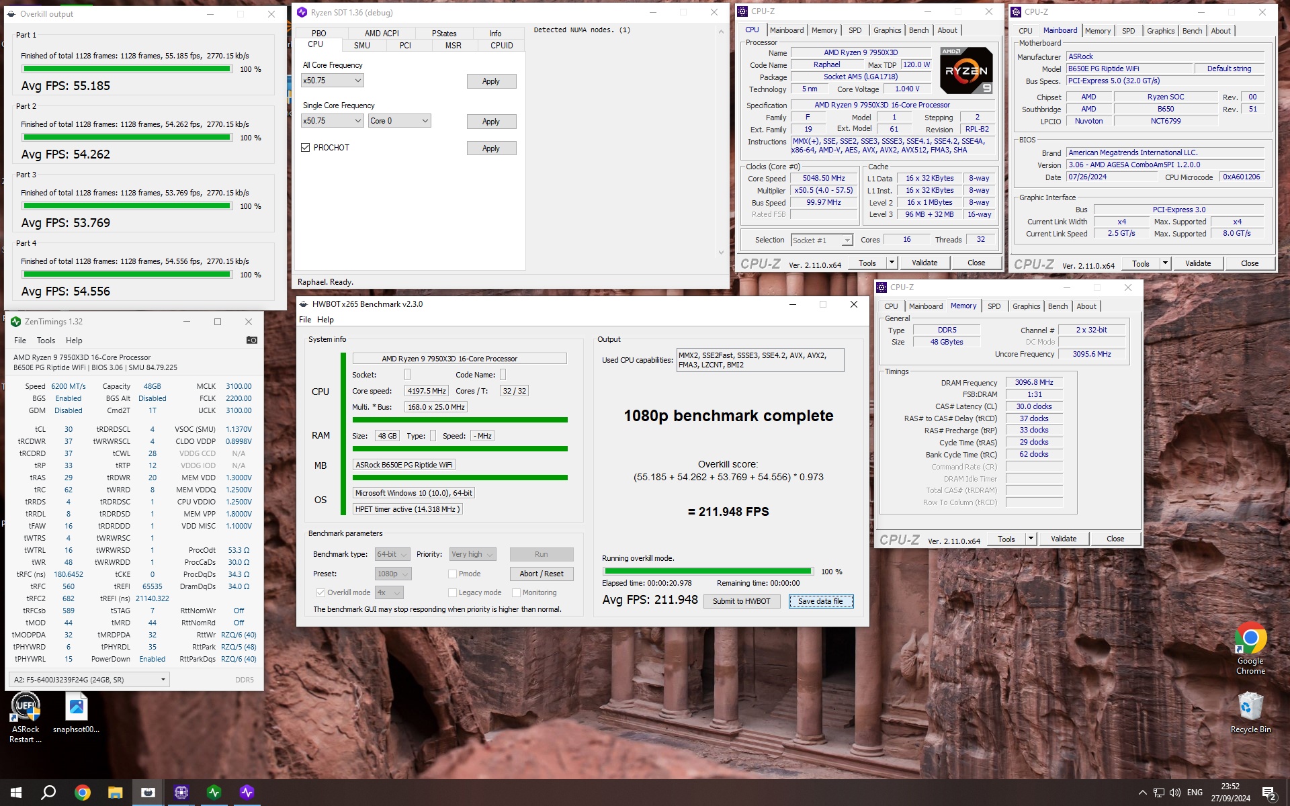1290x806 pixels.
Task: Enable Legacy mode checkbox
Action: (452, 592)
